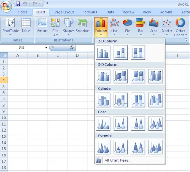Viewport: 190px width, 172px height.
Task: Open the Shapes gallery
Action: coord(68,27)
